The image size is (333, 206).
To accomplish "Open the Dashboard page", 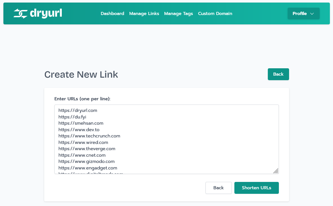I will (112, 14).
